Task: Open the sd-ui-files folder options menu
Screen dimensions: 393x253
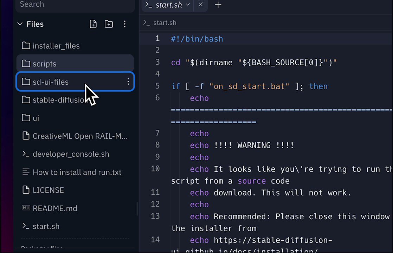Action: click(x=128, y=82)
